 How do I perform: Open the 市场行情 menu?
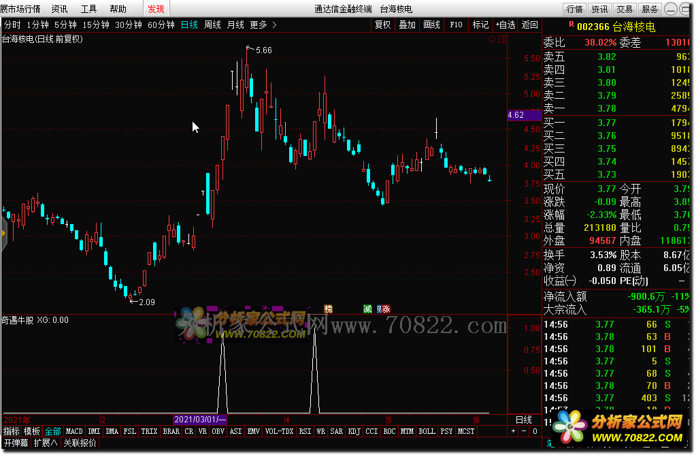point(20,9)
